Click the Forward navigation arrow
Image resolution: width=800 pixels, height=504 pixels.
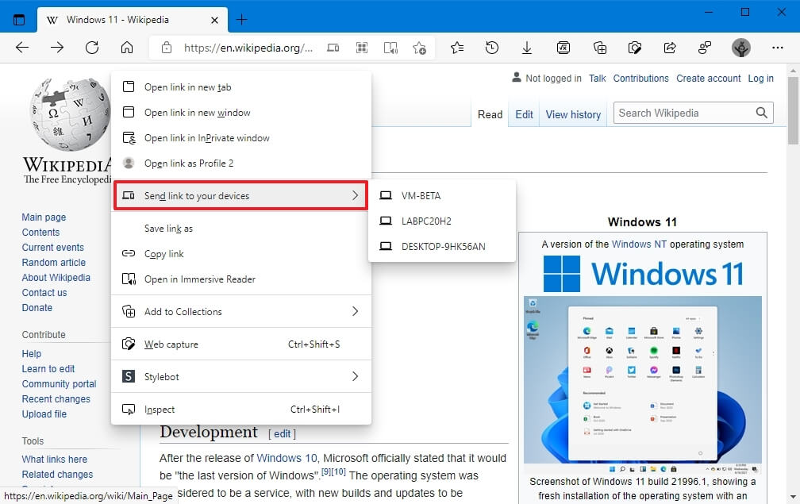(x=57, y=48)
